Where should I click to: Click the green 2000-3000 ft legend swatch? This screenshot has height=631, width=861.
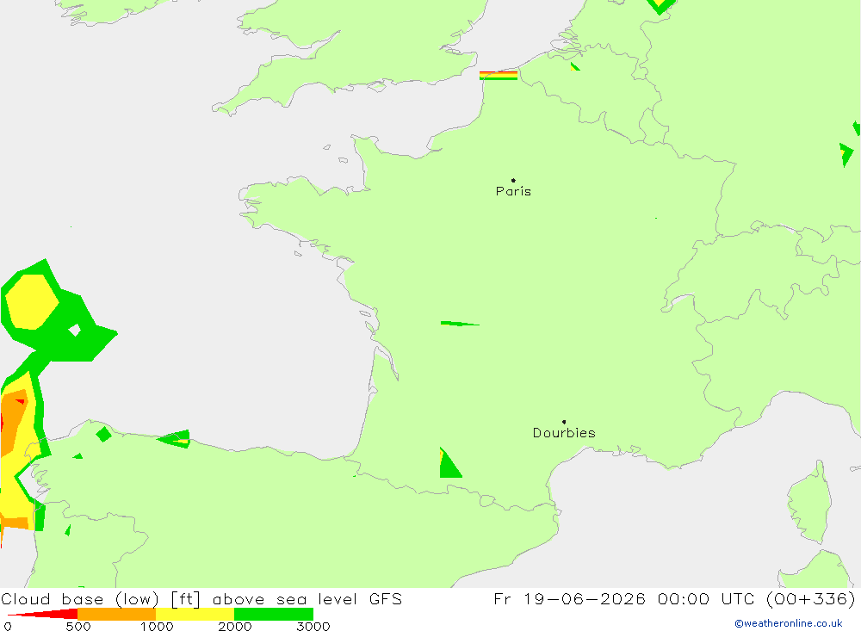click(274, 614)
